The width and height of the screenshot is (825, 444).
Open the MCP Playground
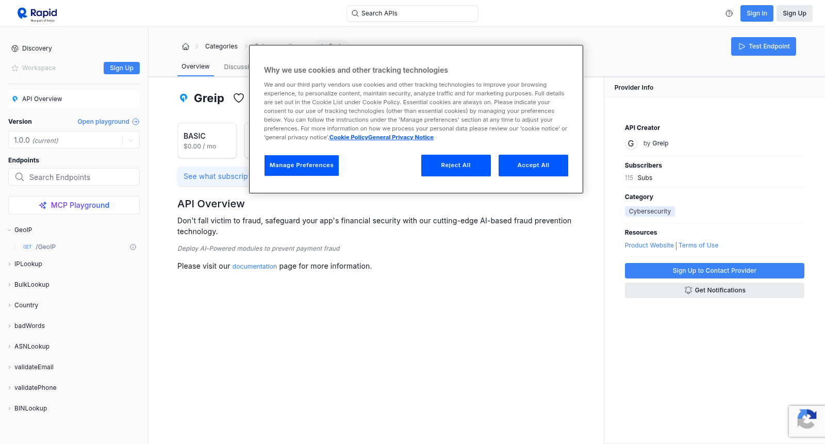tap(74, 205)
